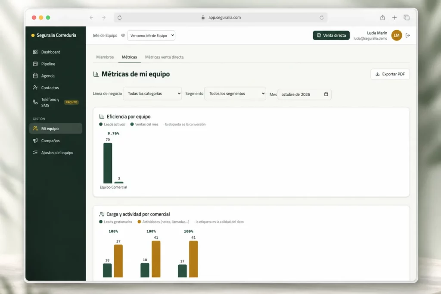Click the tall green bar labeled 70
Viewport: 441px width, 294px height.
click(108, 163)
